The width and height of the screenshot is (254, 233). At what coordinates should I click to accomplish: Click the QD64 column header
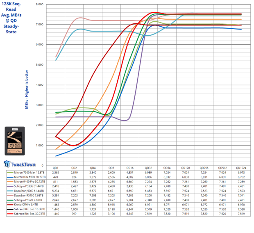[x=167, y=168]
